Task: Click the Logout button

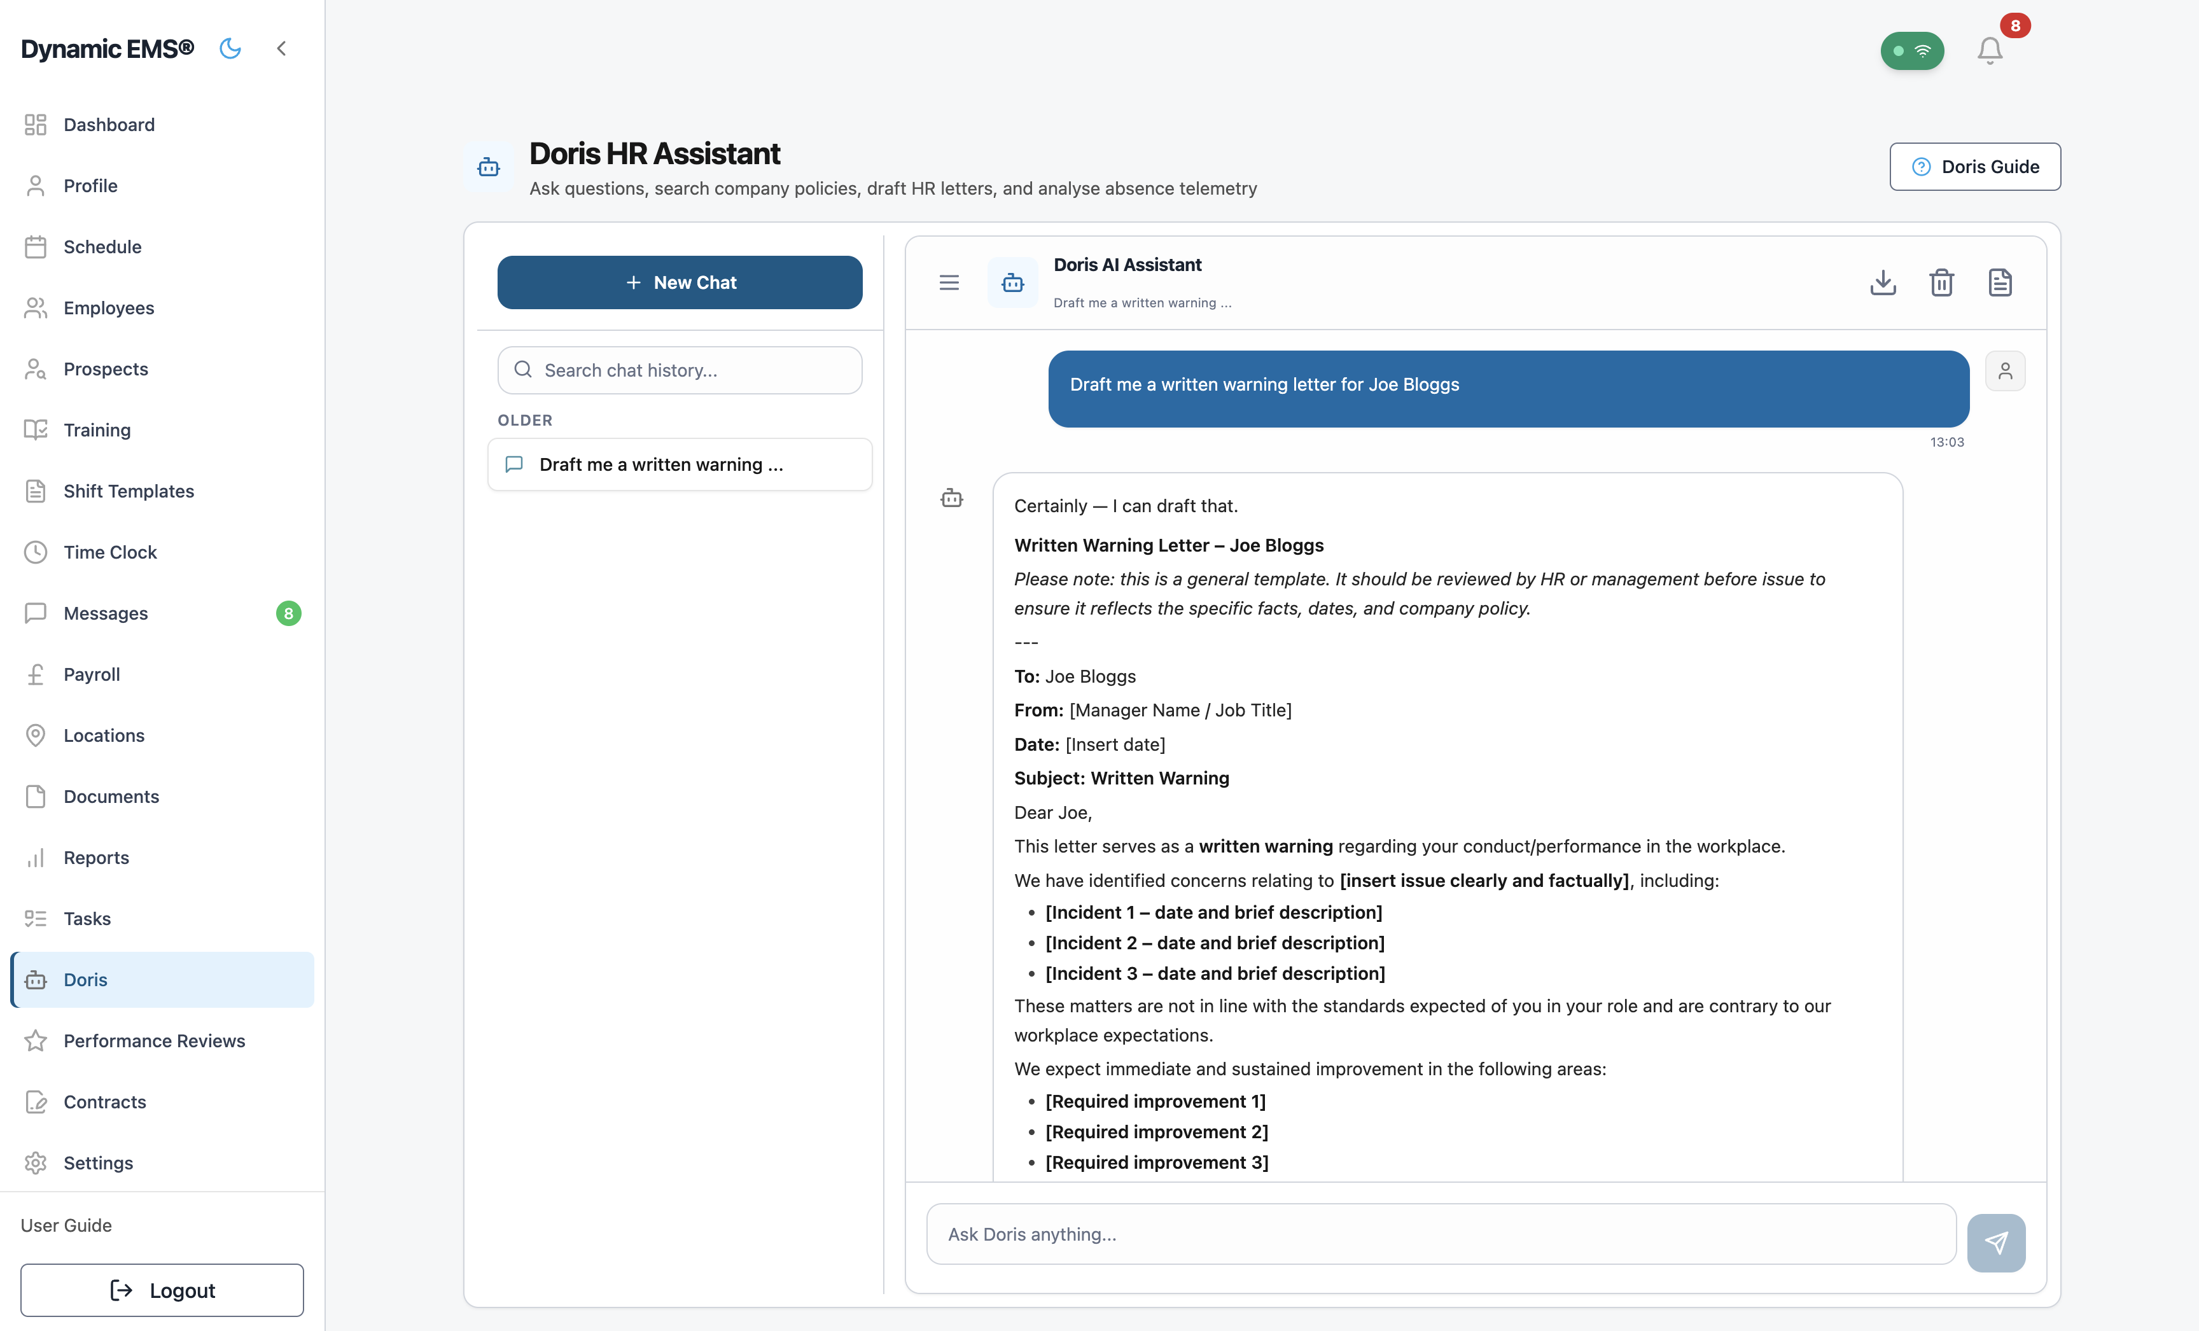Action: [162, 1289]
